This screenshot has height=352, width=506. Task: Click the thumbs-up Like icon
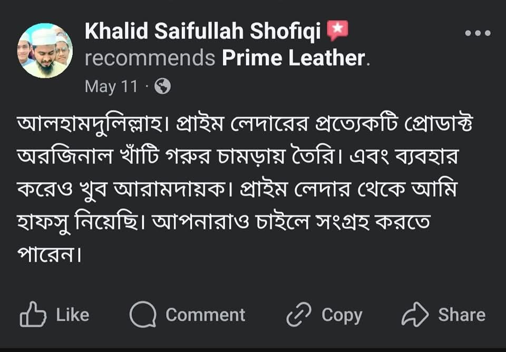coord(32,315)
